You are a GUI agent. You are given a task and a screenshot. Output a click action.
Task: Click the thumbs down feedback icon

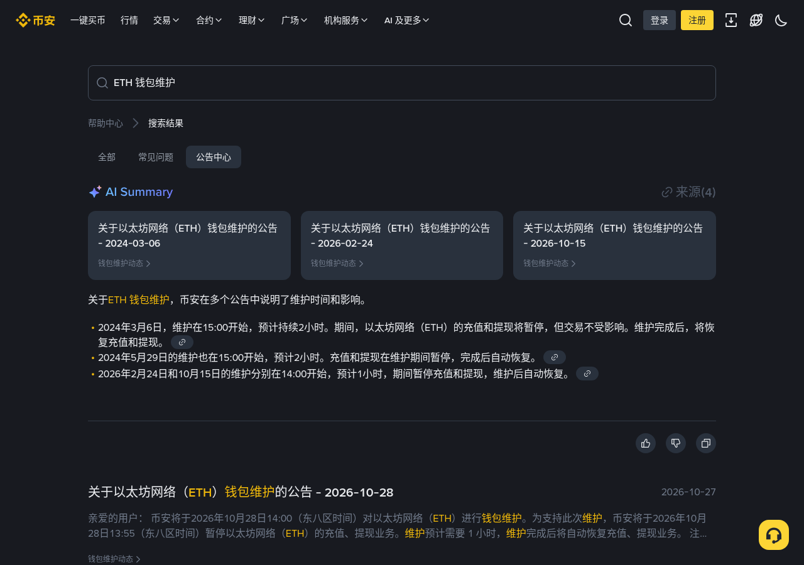[676, 443]
